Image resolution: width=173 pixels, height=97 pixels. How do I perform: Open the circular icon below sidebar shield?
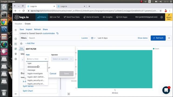point(16,59)
